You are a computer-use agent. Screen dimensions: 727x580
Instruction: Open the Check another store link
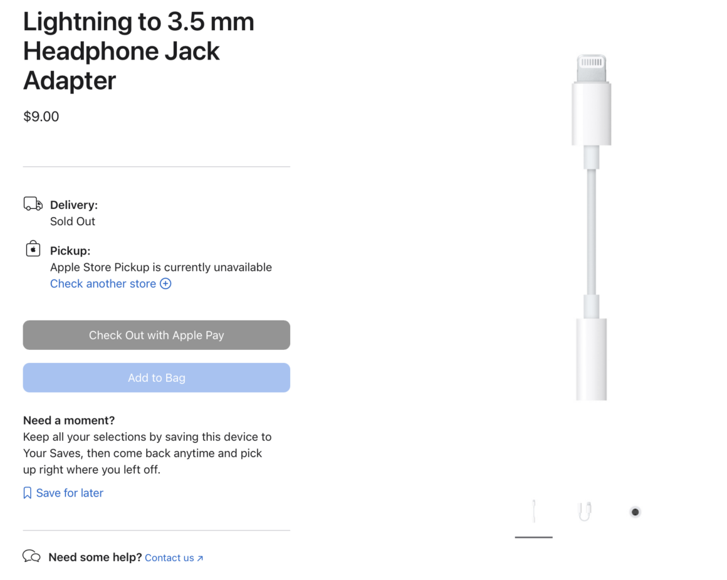pyautogui.click(x=103, y=284)
